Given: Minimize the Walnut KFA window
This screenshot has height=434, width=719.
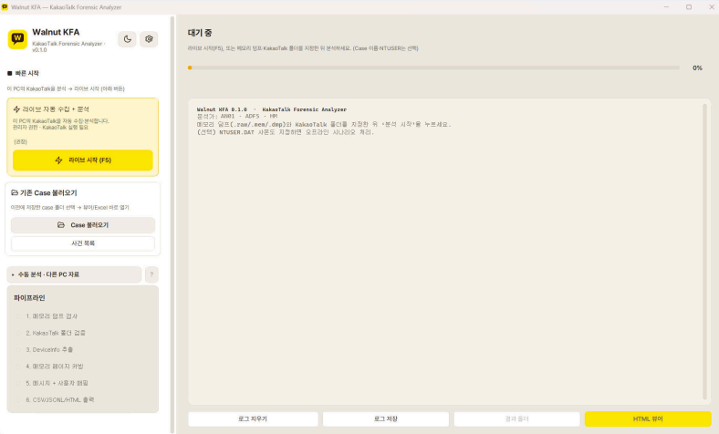Looking at the screenshot, I should click(666, 7).
